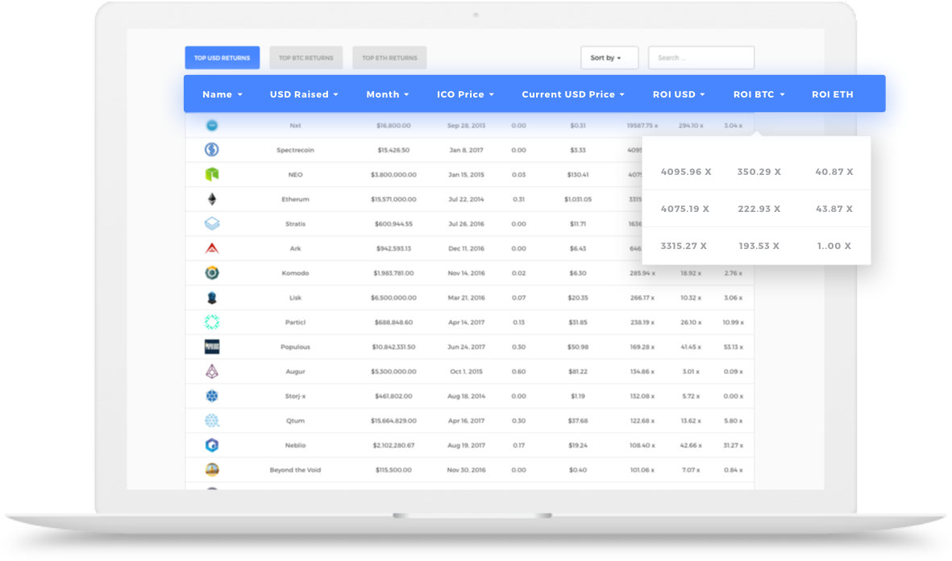This screenshot has width=952, height=561.
Task: Expand the USD Raised column dropdown
Action: pos(303,94)
